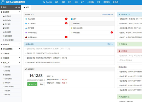Open the 流程 top menu
The height and width of the screenshot is (102, 142).
coord(57,2)
